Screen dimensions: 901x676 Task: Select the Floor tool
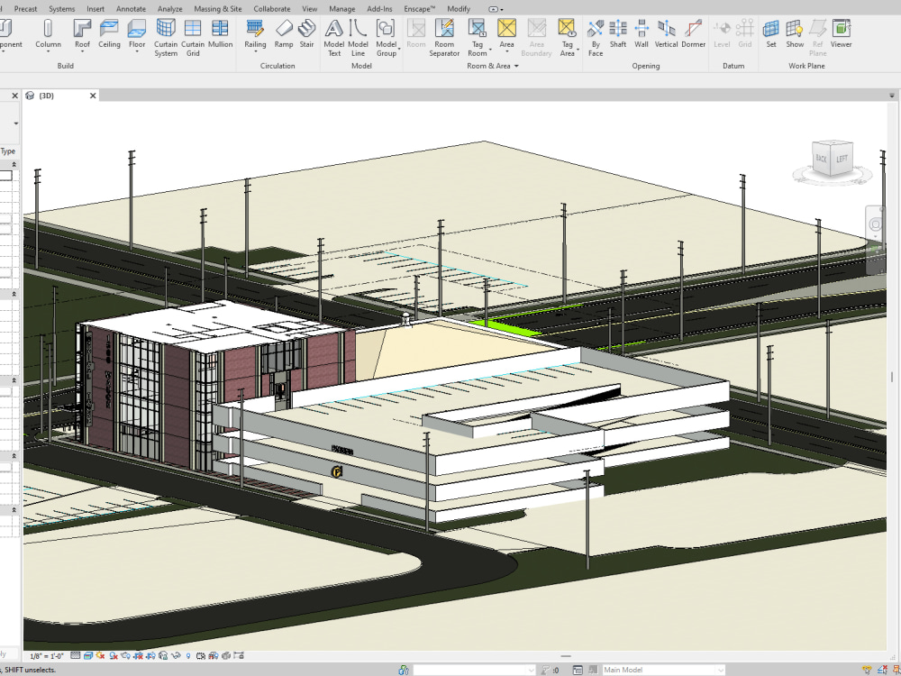point(136,36)
